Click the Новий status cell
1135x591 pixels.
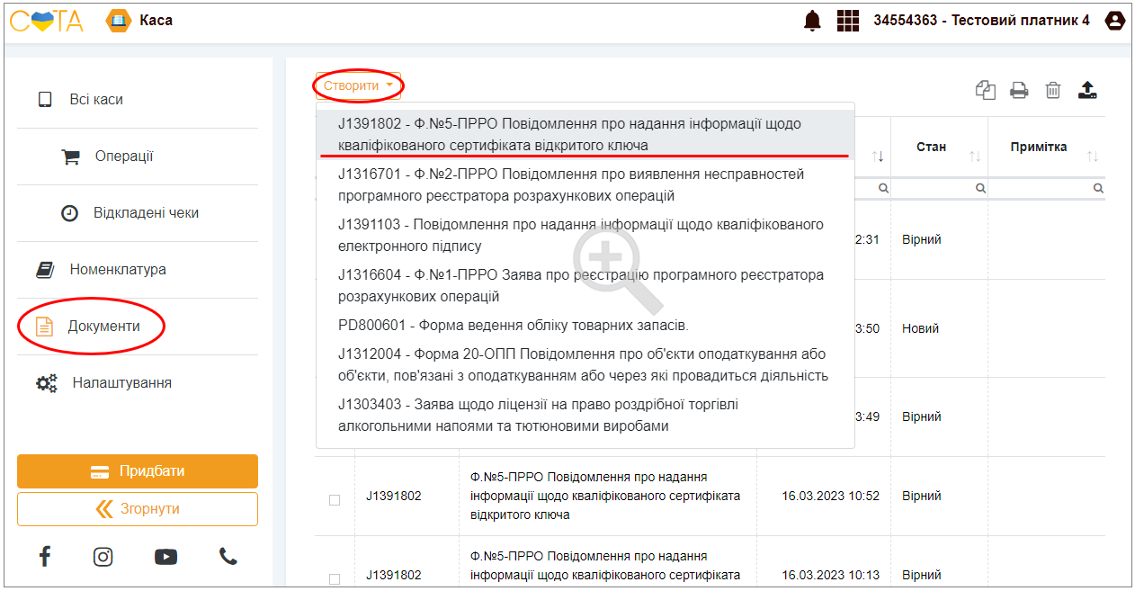pos(920,329)
